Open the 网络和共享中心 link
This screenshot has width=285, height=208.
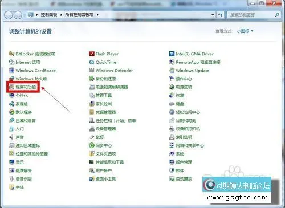pyautogui.click(x=190, y=145)
